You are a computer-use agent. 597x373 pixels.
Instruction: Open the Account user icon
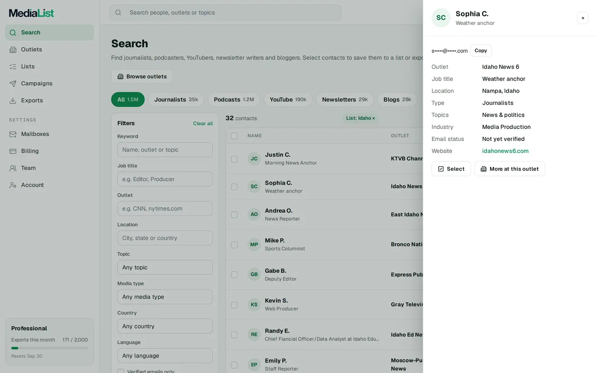click(x=13, y=185)
